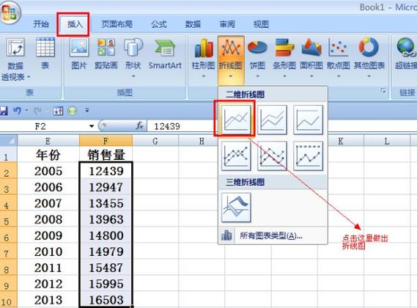Open the charts group dialog launcher
Viewport: 417px width, 308px height.
tap(383, 91)
